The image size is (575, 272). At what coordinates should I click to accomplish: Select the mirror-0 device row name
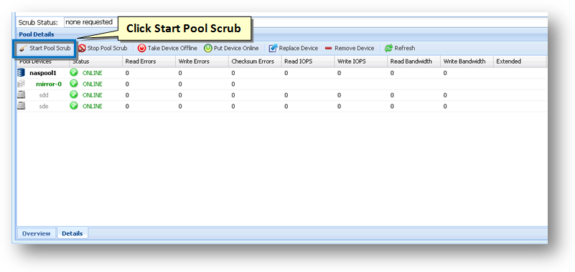click(x=49, y=84)
